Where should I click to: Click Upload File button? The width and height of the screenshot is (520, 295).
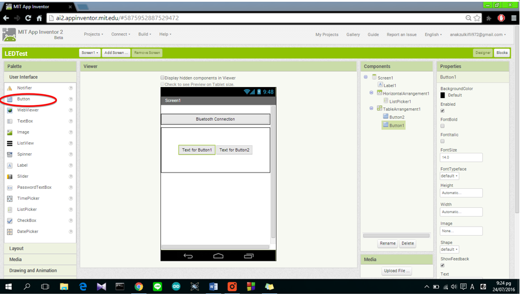397,271
